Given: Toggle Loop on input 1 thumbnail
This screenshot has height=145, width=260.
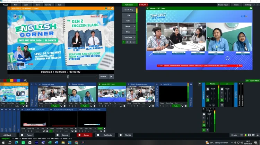Looking at the screenshot, I should tap(22, 103).
